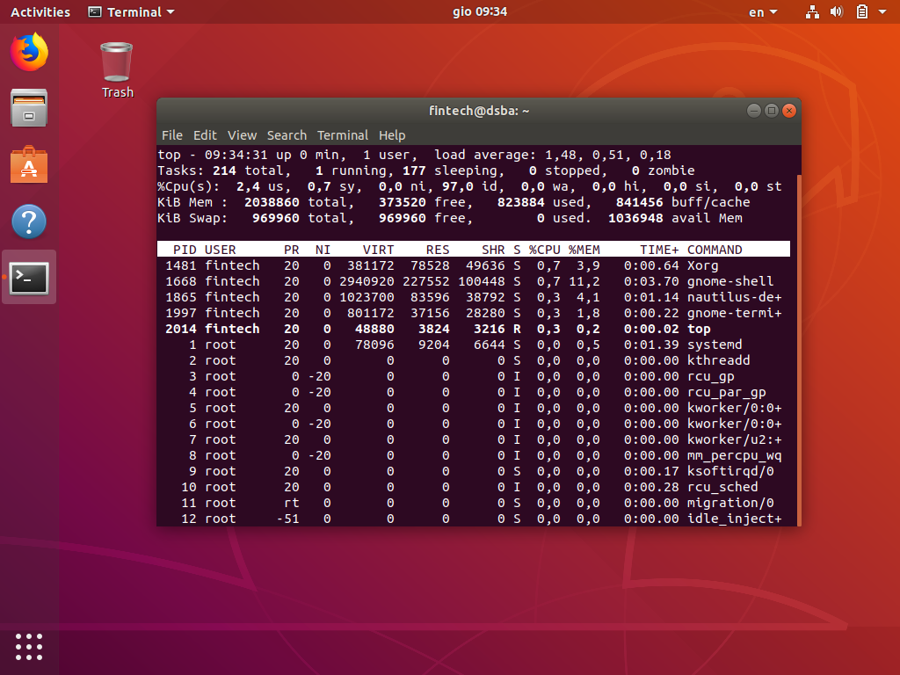
Task: Open the en input language dropdown
Action: 763,12
